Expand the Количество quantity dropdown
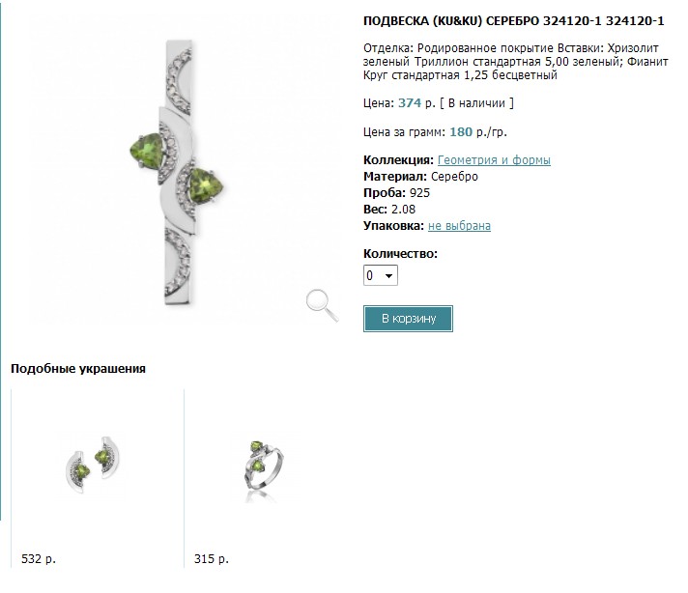The image size is (688, 593). click(381, 275)
